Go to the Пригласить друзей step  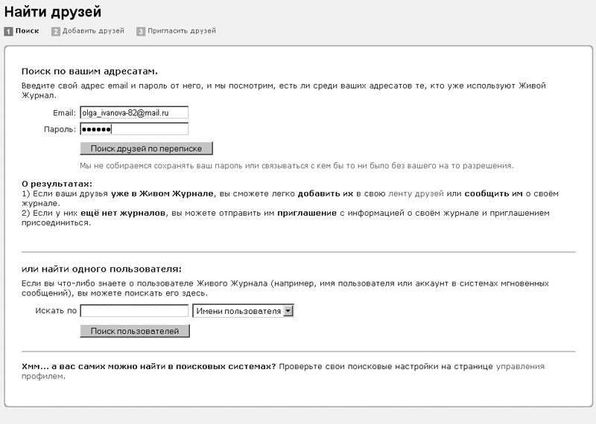181,31
